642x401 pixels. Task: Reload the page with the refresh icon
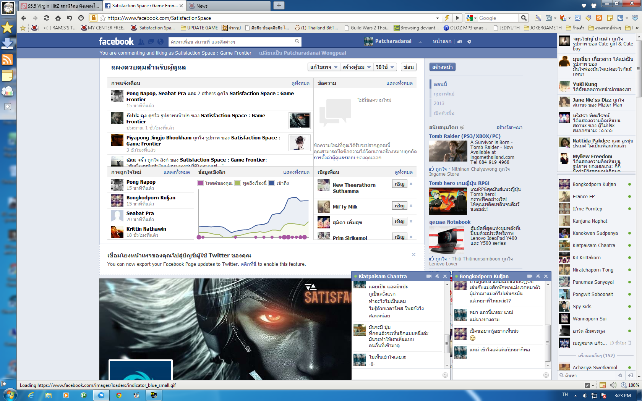click(47, 18)
